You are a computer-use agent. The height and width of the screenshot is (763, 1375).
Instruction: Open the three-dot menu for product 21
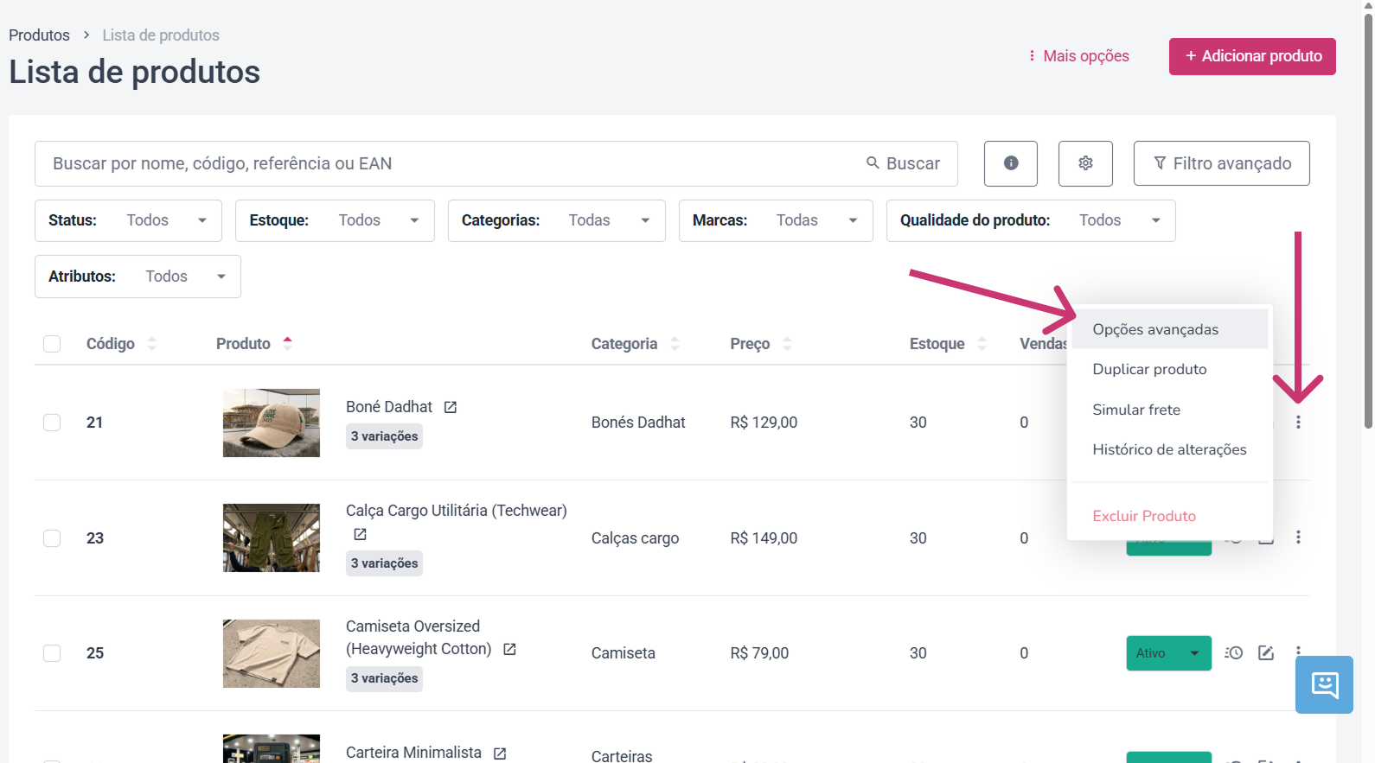(x=1298, y=423)
